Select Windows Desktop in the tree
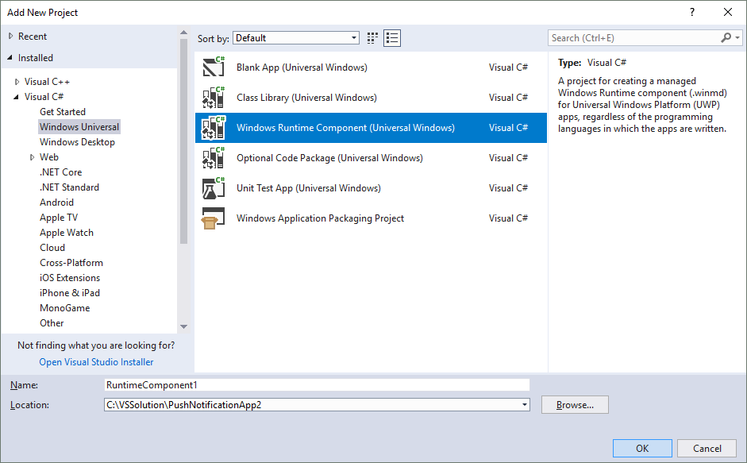The image size is (747, 463). coord(77,142)
